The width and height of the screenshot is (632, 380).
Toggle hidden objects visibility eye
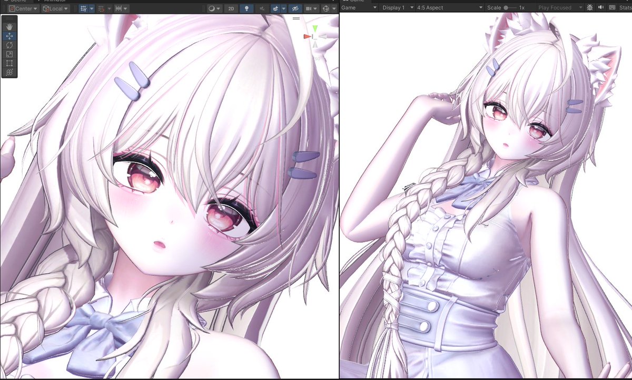point(294,8)
